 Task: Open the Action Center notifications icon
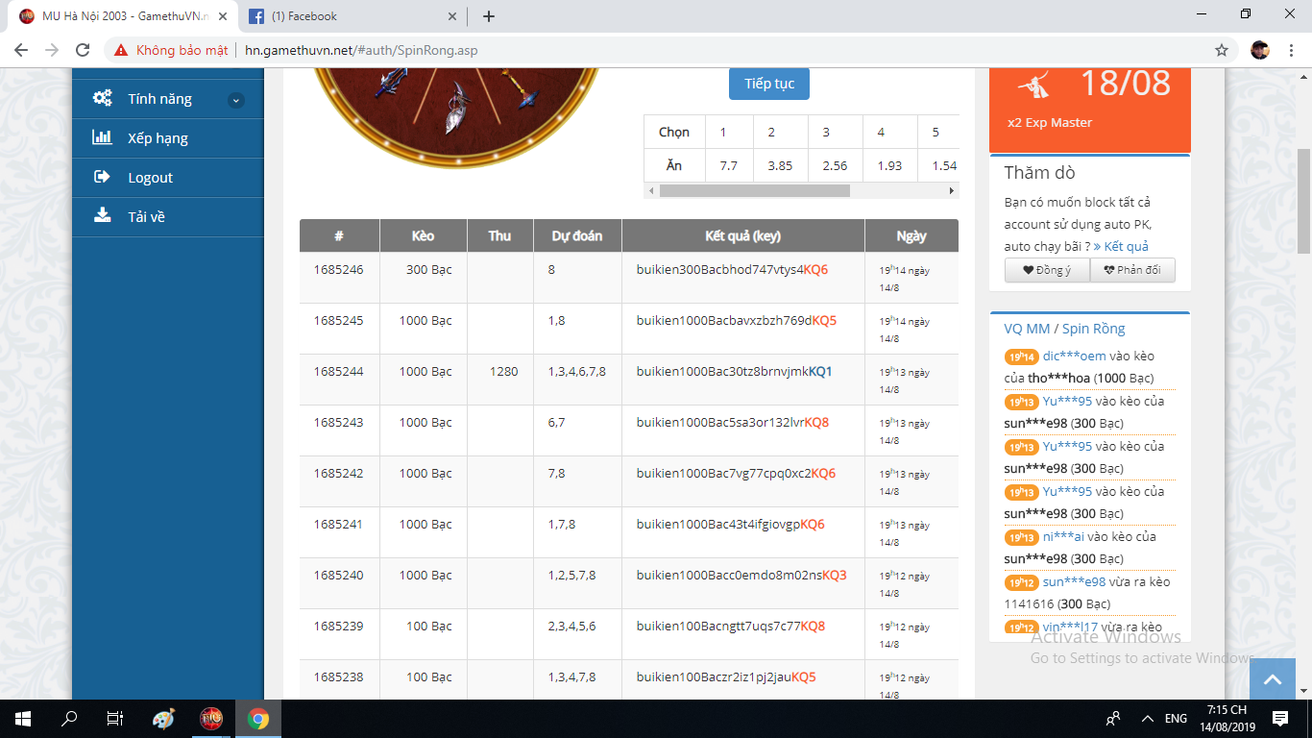(x=1280, y=718)
